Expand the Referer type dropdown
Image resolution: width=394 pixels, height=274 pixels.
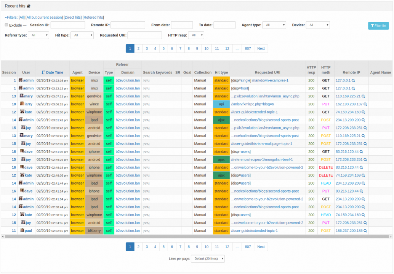tap(38, 35)
